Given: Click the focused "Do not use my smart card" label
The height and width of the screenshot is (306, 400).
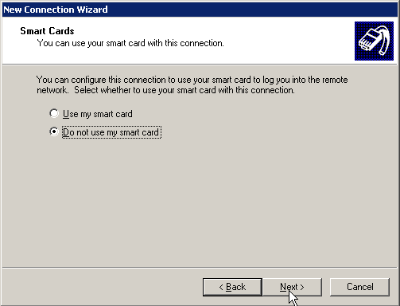Looking at the screenshot, I should point(111,132).
